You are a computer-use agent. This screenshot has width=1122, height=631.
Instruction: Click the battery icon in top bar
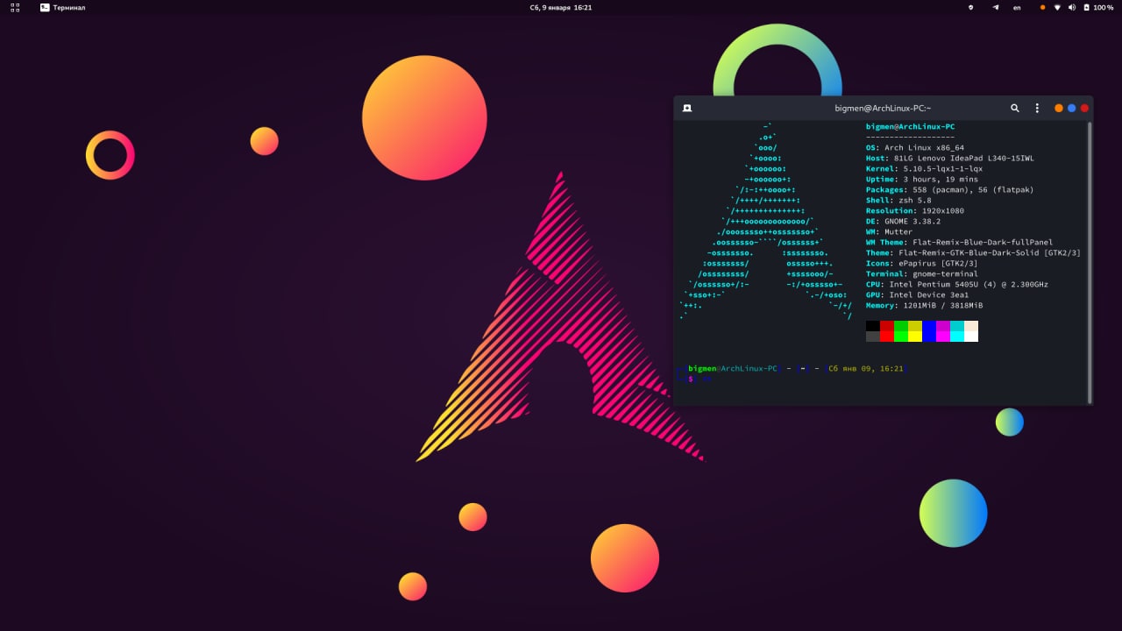tap(1087, 7)
